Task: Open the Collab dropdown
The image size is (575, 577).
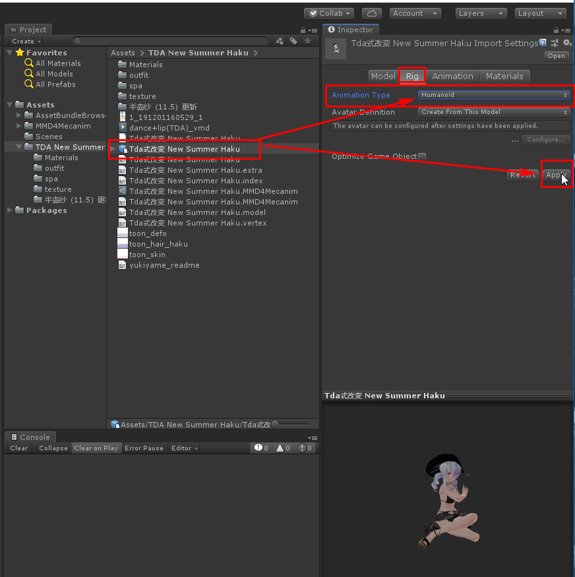Action: click(329, 14)
